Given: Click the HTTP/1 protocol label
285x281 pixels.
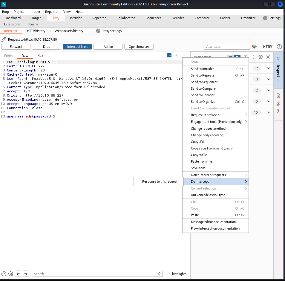Looking at the screenshot, I should [268, 47].
